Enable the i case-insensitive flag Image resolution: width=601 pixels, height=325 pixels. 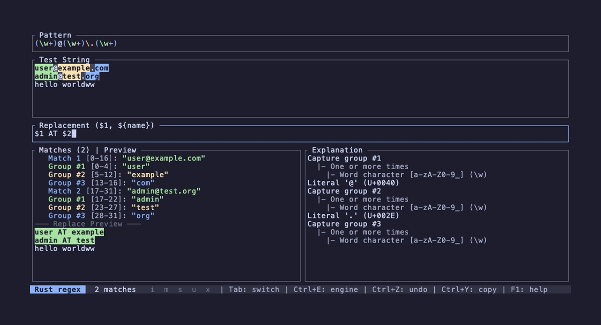[x=152, y=289]
